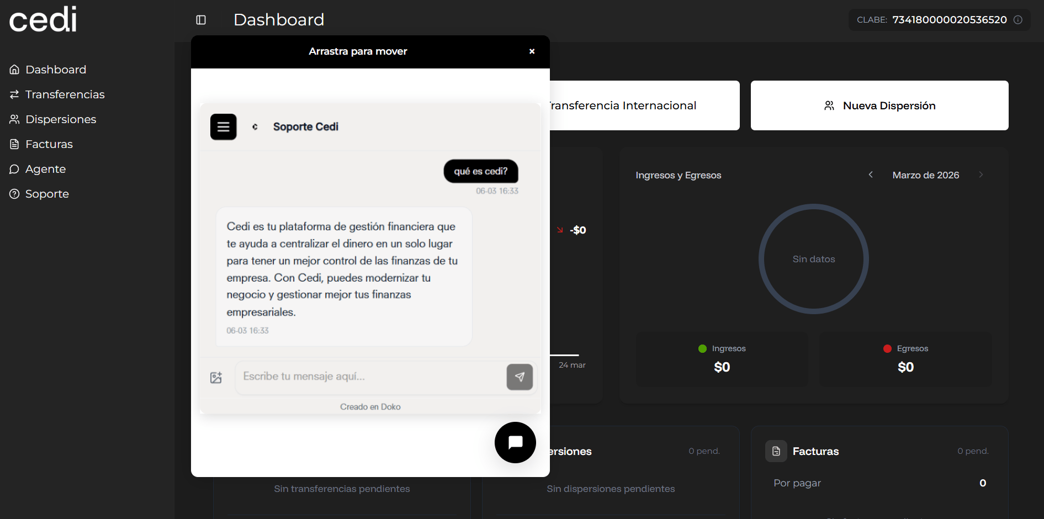The width and height of the screenshot is (1044, 519).
Task: Click the CLABE info icon
Action: (x=1018, y=20)
